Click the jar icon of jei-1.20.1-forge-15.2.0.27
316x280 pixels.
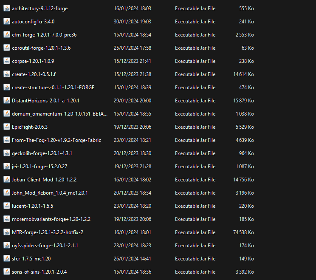[7, 166]
